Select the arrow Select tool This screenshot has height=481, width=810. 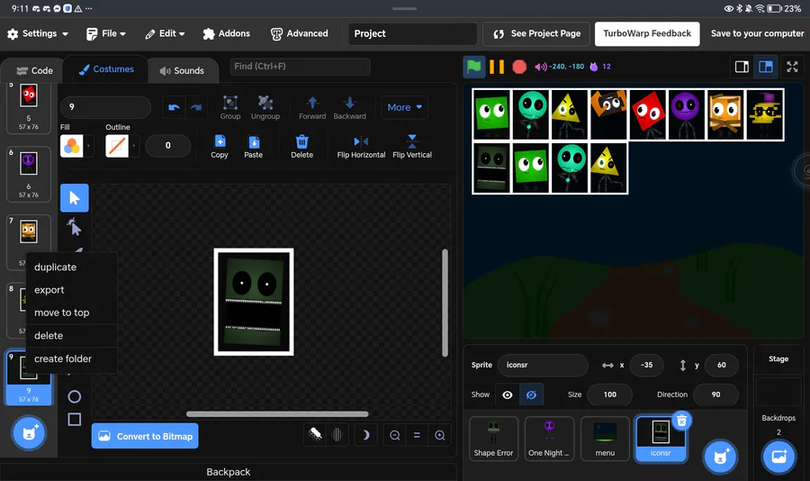point(75,197)
